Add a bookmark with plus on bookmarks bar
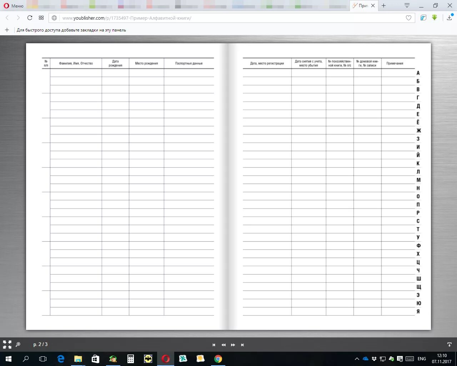 click(x=7, y=30)
